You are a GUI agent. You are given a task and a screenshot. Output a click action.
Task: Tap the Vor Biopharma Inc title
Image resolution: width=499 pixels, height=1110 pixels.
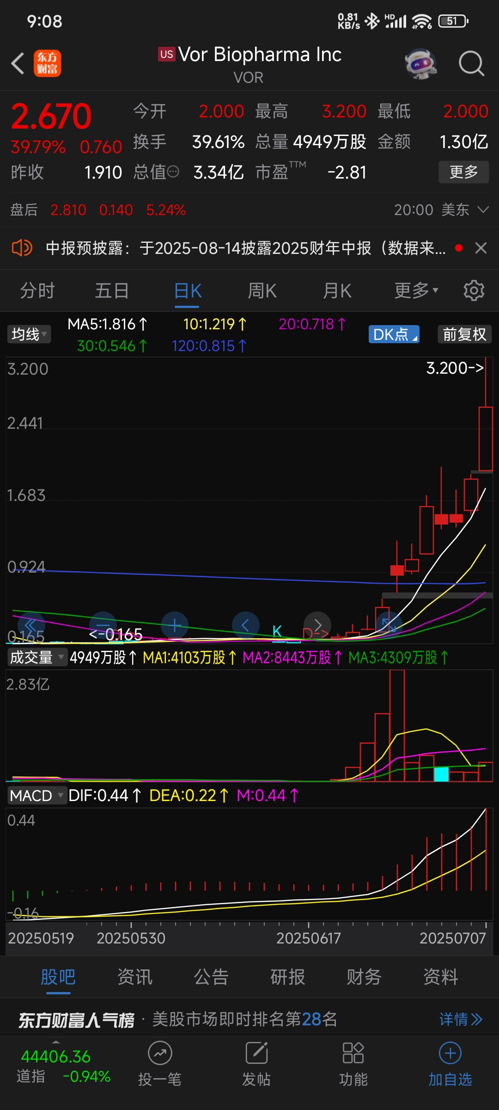[260, 55]
